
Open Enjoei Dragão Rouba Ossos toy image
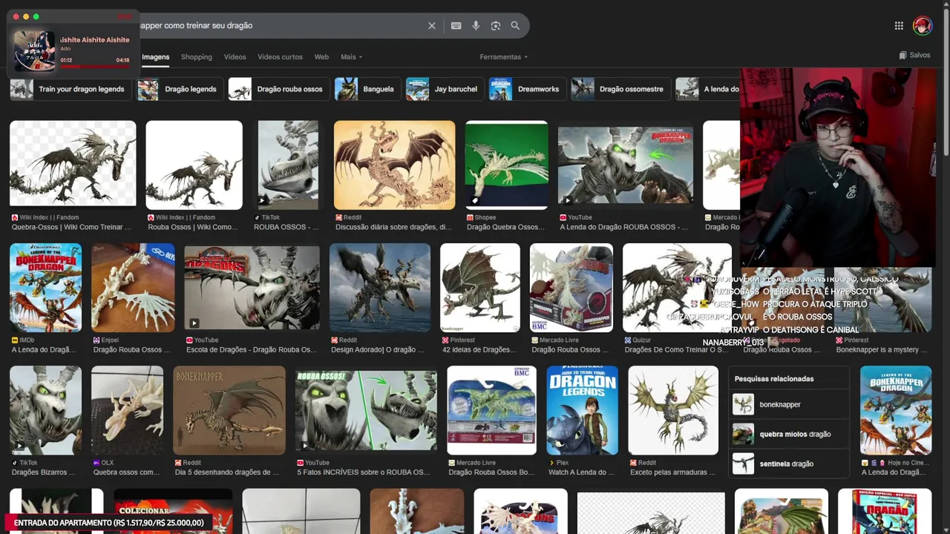[133, 288]
